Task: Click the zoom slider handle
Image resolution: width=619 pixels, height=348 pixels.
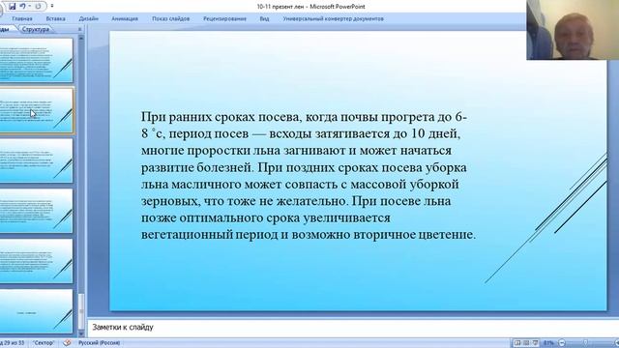Action: pos(586,343)
